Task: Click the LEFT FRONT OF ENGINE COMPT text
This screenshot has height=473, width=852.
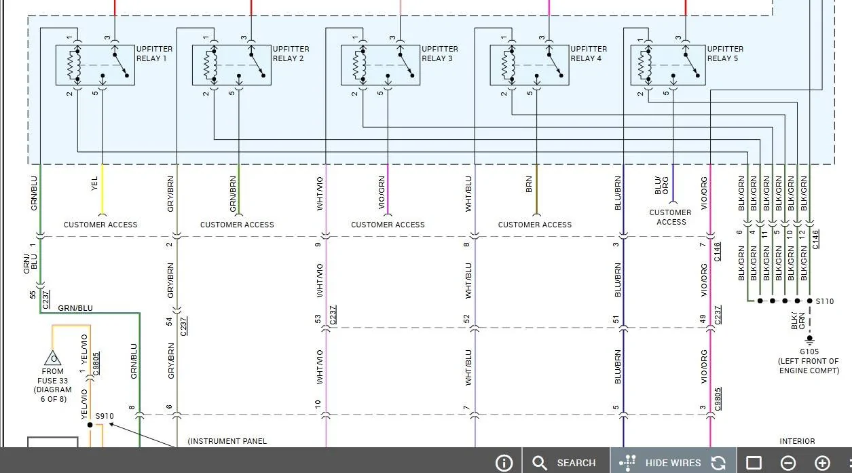Action: [809, 366]
